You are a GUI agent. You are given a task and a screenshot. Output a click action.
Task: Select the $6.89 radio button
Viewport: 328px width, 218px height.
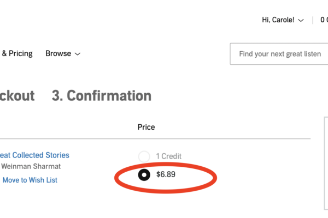tap(144, 175)
